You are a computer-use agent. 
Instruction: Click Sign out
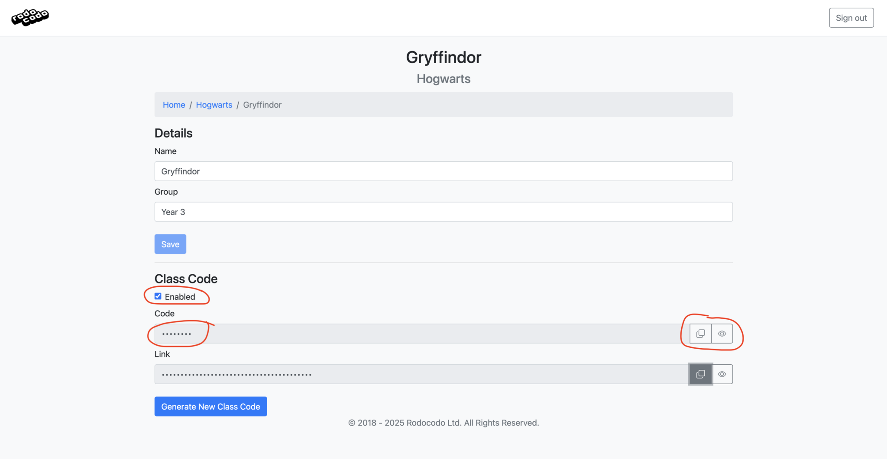click(851, 18)
